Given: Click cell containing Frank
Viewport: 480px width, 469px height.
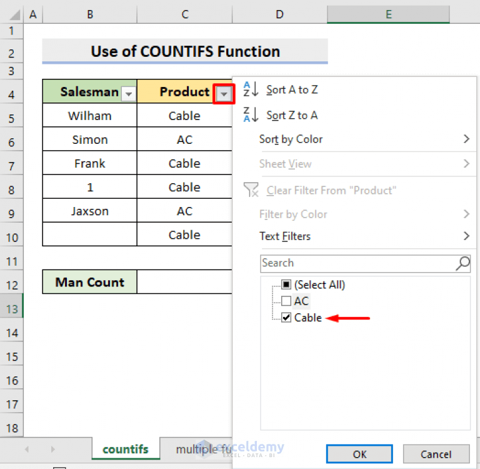Looking at the screenshot, I should pyautogui.click(x=90, y=163).
